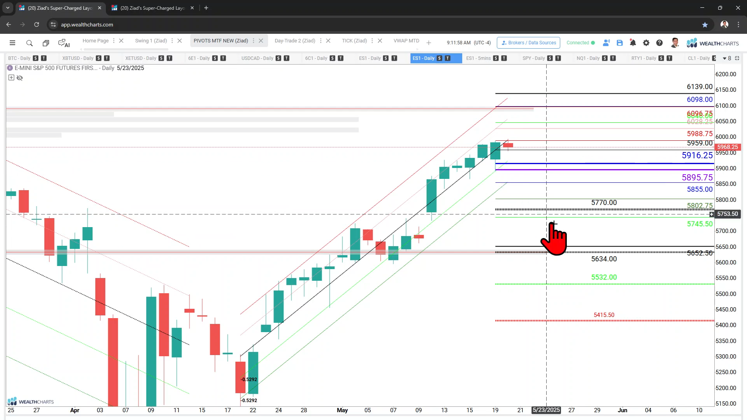747x420 pixels.
Task: Switch to Day-Trade 2 (Ziad) layout
Action: (x=295, y=41)
